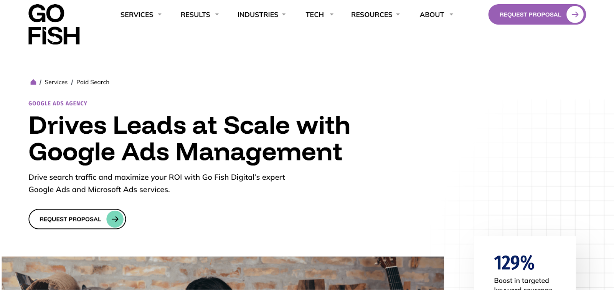
Task: Expand the Results navigation dropdown
Action: [x=217, y=15]
